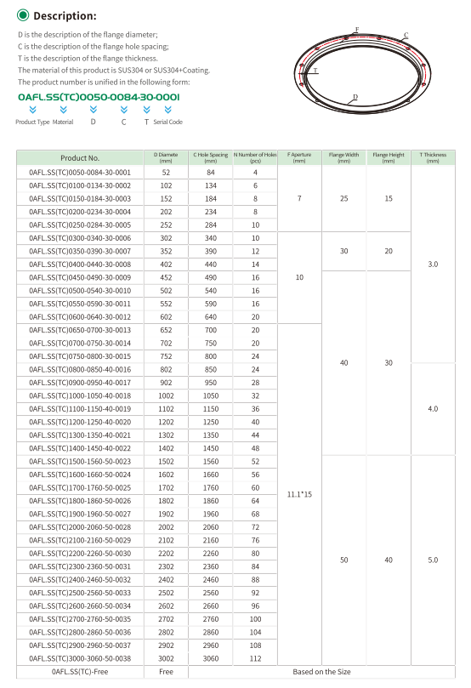Select the Description heading text

(65, 16)
